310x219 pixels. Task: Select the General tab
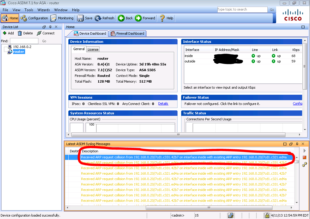(x=79, y=49)
